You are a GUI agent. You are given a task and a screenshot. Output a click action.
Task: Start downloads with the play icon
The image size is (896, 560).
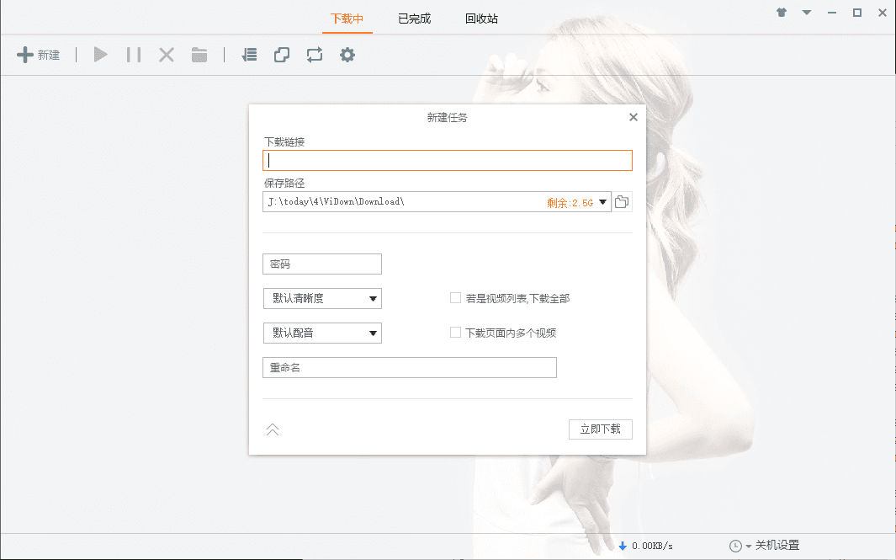point(100,55)
